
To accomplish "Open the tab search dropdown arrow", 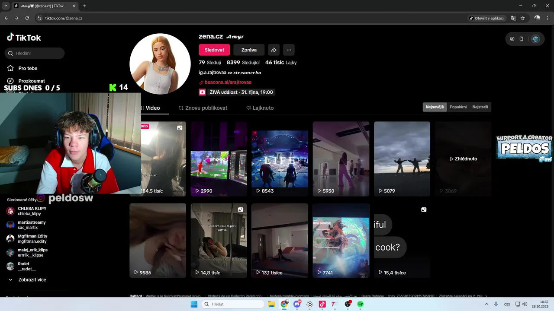I will 6,6.
